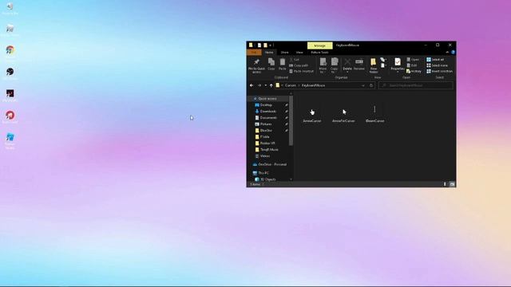Click Cursors in the address breadcrumb
This screenshot has width=511, height=287.
(291, 85)
